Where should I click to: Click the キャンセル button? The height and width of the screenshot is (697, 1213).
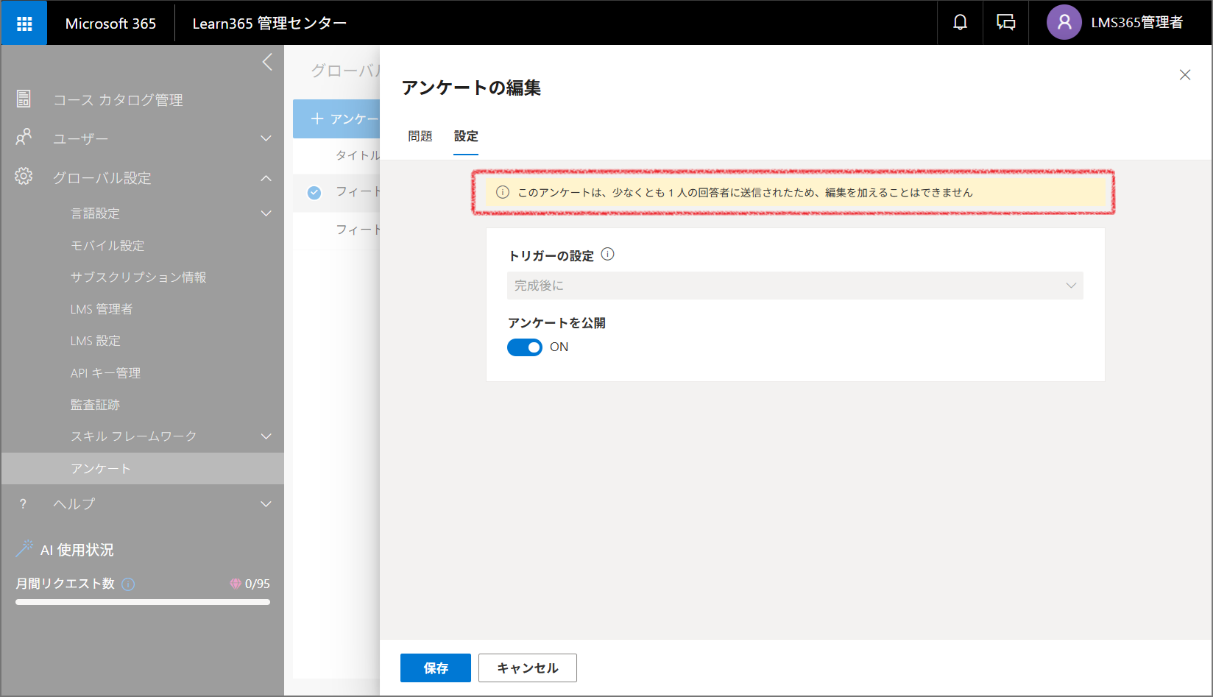click(528, 668)
